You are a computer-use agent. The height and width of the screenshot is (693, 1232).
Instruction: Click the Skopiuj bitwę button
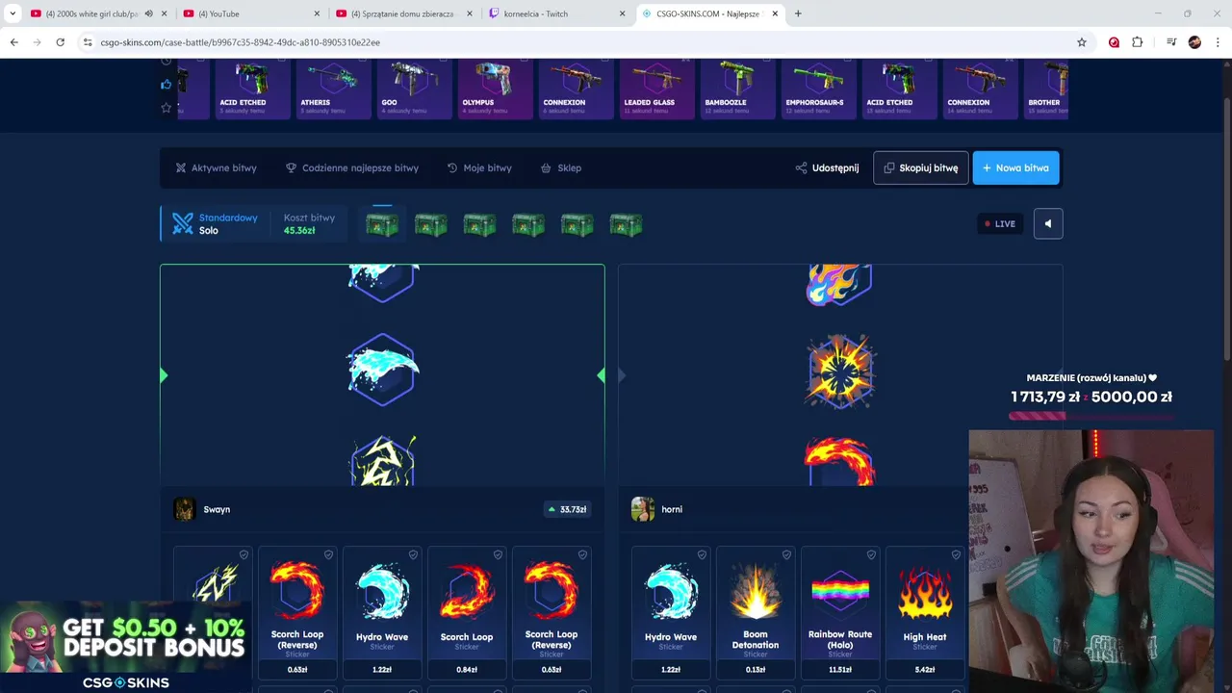click(x=921, y=167)
